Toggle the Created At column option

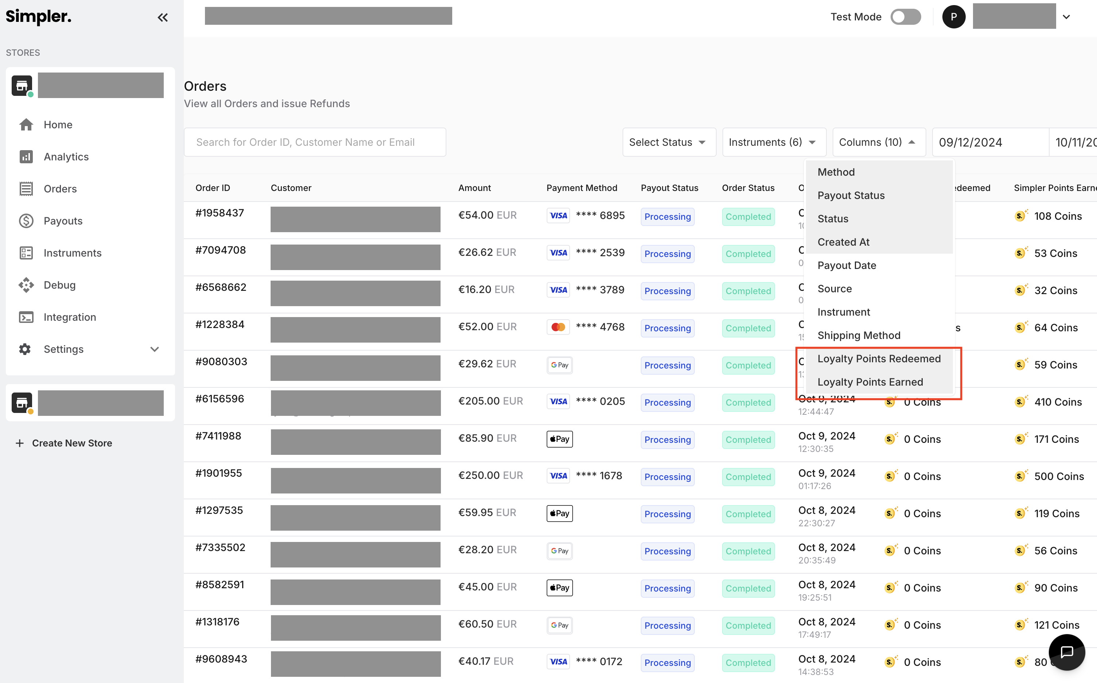point(879,242)
